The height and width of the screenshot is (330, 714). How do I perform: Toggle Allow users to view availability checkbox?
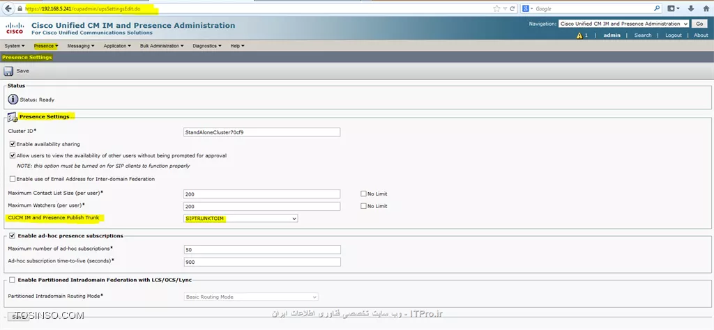[x=13, y=155]
